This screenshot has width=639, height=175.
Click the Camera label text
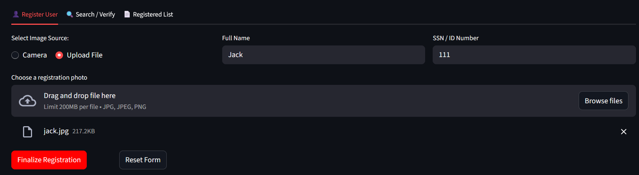35,55
